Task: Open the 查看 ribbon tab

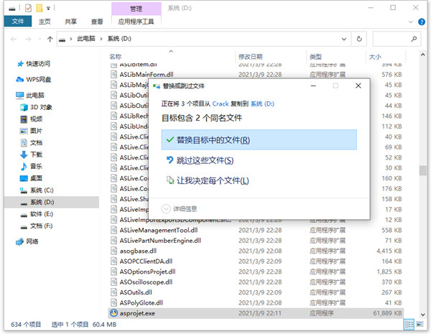Action: pyautogui.click(x=97, y=22)
